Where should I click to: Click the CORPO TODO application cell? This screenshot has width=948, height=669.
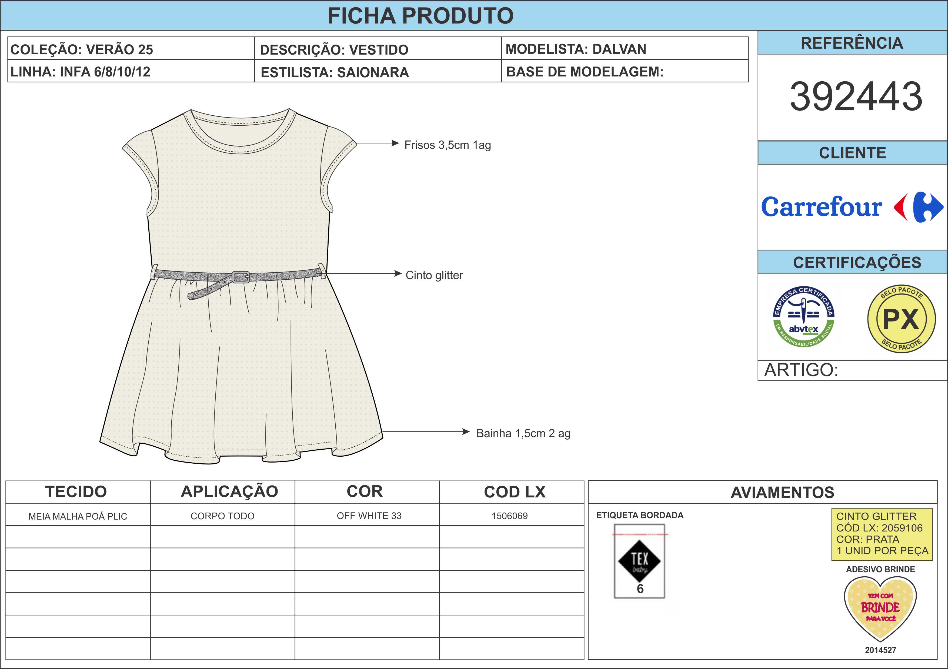pos(222,516)
